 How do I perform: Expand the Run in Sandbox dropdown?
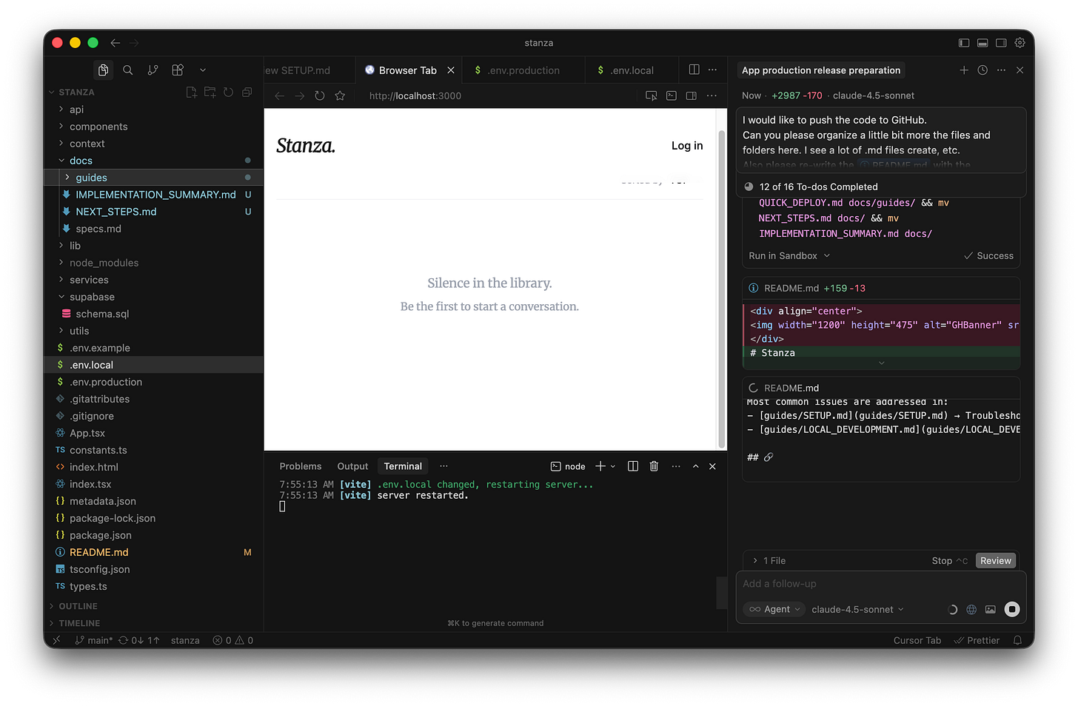788,255
